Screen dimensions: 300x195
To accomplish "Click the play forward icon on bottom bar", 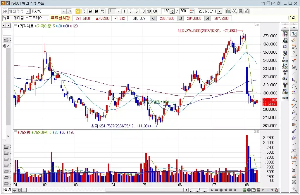I will coord(235,190).
